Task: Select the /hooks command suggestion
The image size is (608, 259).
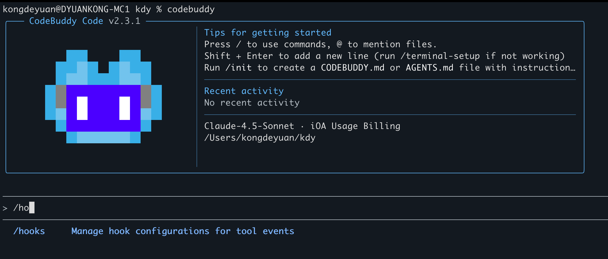Action: (29, 231)
